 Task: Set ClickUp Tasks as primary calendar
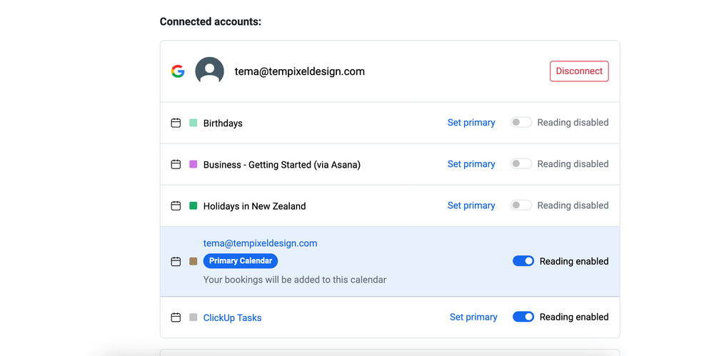click(473, 317)
